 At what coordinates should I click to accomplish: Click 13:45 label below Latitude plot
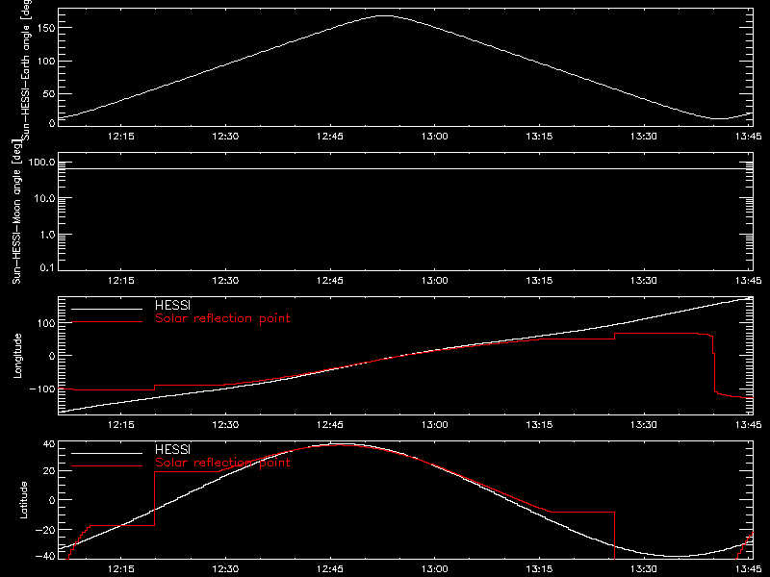pos(749,568)
